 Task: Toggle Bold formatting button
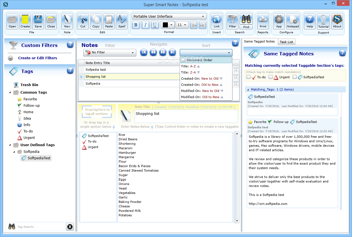click(x=136, y=25)
